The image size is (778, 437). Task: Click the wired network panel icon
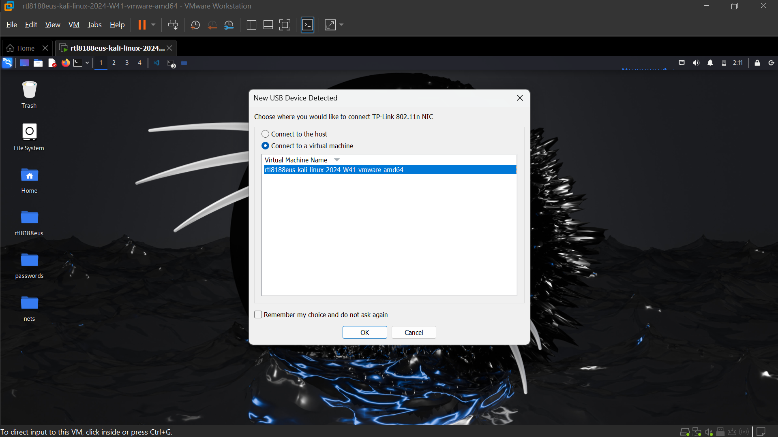682,63
